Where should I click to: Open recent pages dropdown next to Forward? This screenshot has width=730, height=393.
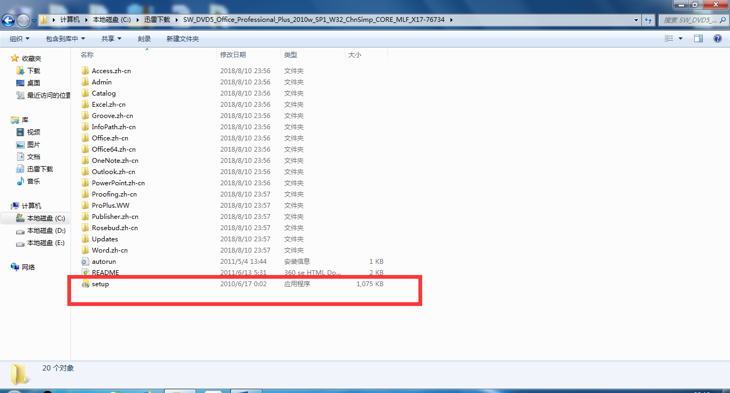coord(34,20)
